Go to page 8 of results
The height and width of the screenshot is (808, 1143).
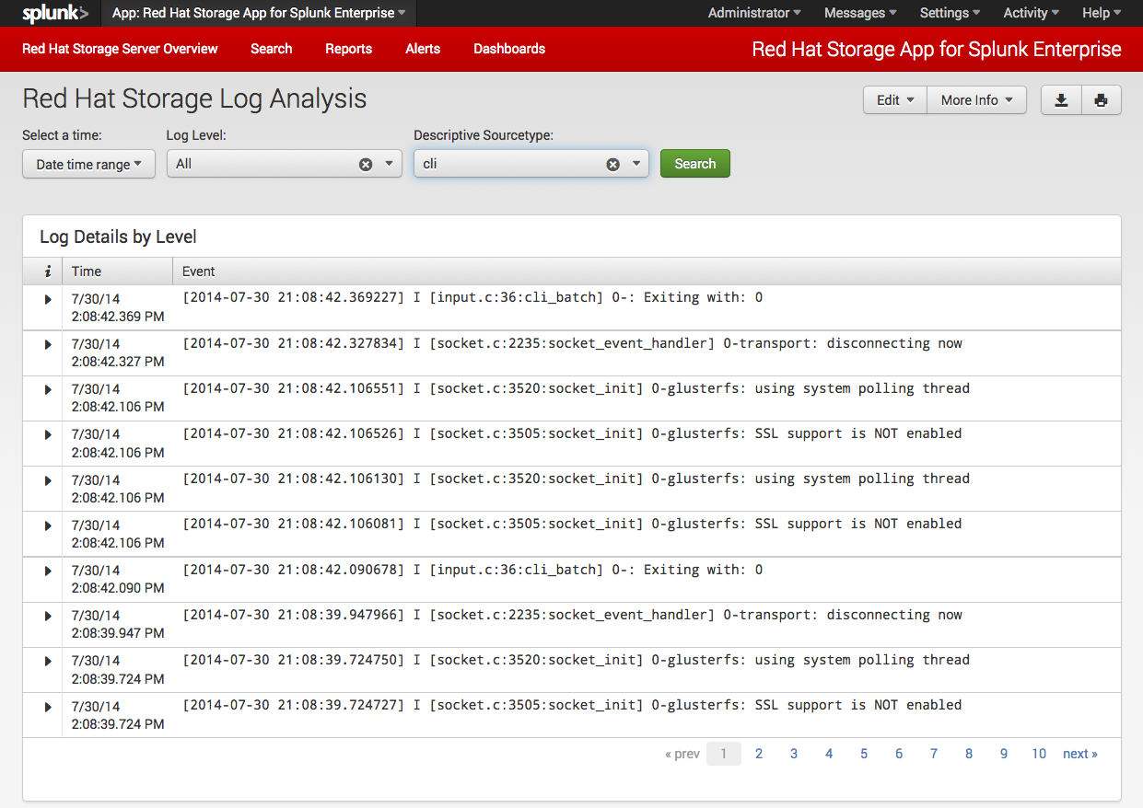pyautogui.click(x=969, y=754)
